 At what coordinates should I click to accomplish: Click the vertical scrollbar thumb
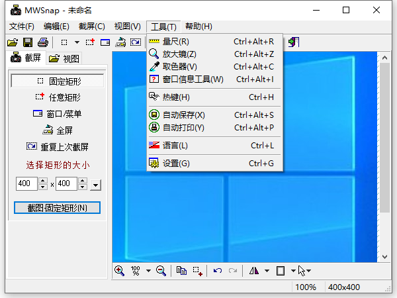(x=385, y=138)
